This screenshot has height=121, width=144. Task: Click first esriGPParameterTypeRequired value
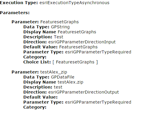point(98,52)
